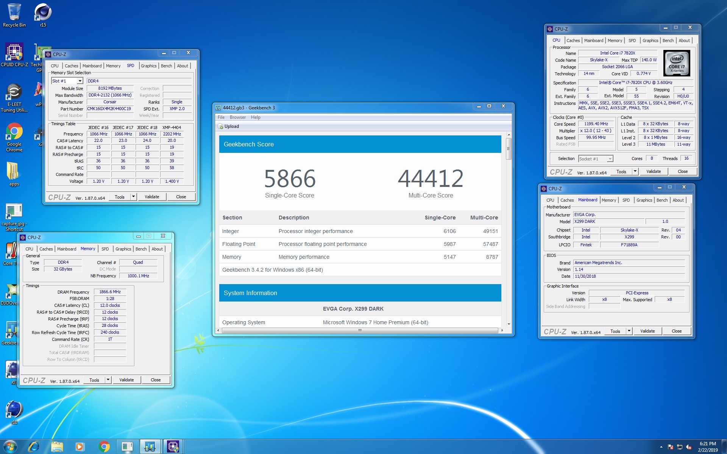Select the About tab in CPU tab window

pyautogui.click(x=684, y=40)
